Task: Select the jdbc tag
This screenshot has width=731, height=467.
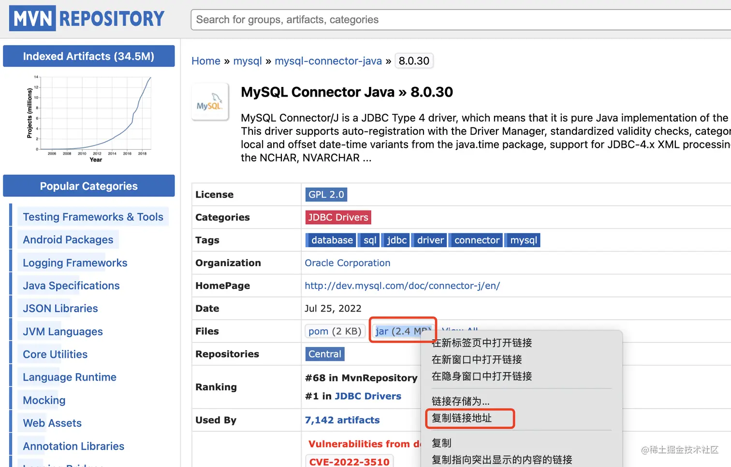Action: click(396, 240)
